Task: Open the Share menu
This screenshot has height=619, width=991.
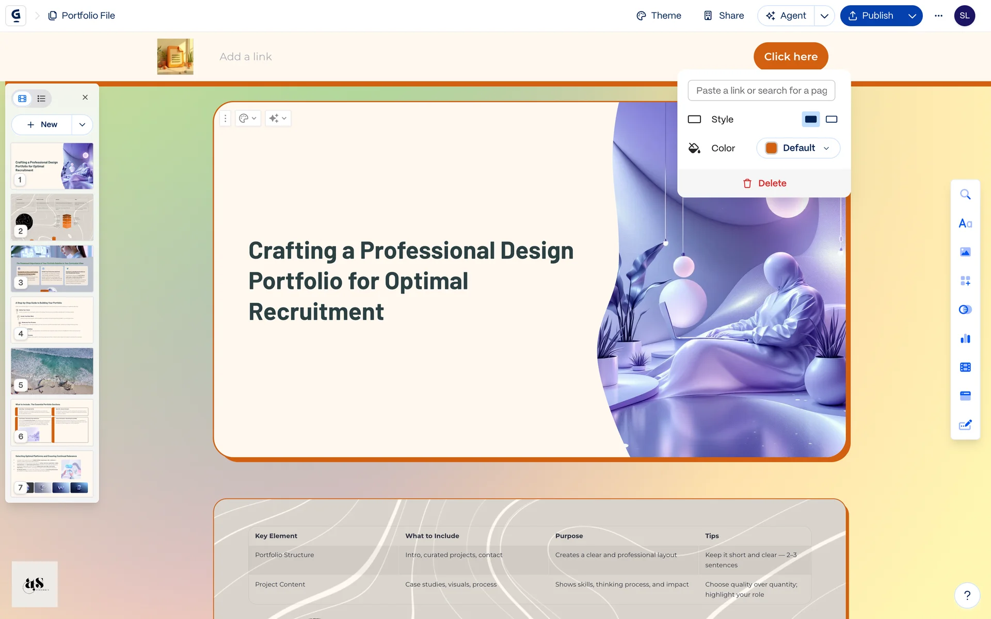Action: (x=724, y=15)
